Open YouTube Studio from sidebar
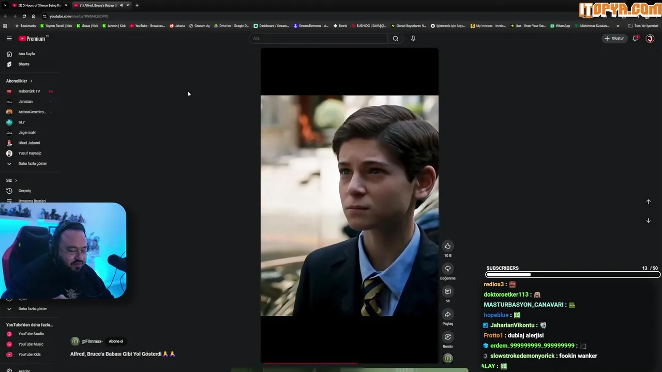The width and height of the screenshot is (662, 372). (x=31, y=334)
